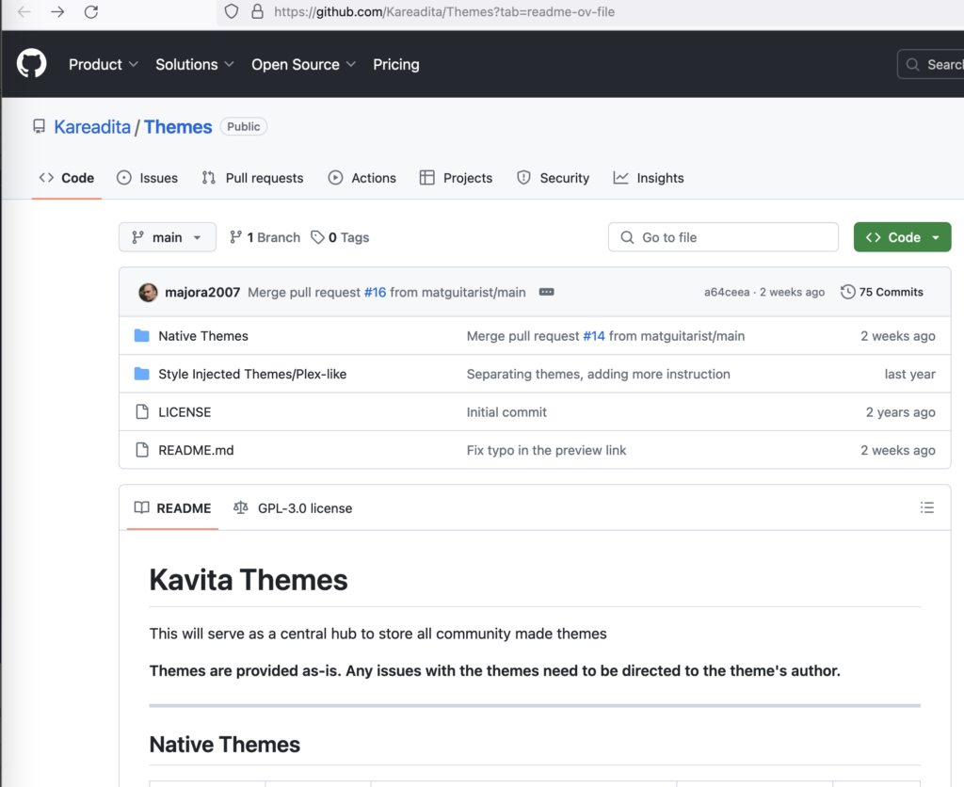Switch to the Issues tab
Image resolution: width=964 pixels, height=787 pixels.
(x=148, y=178)
